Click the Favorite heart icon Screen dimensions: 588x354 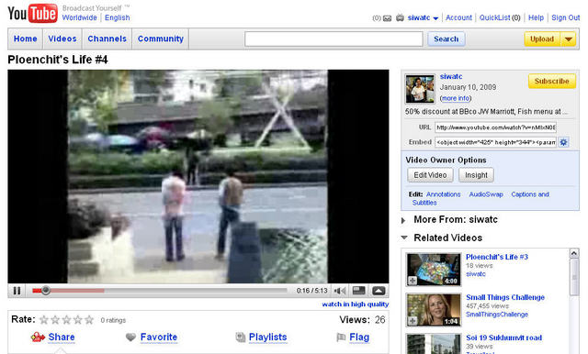130,337
